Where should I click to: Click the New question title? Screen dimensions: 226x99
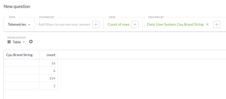coord(17,7)
